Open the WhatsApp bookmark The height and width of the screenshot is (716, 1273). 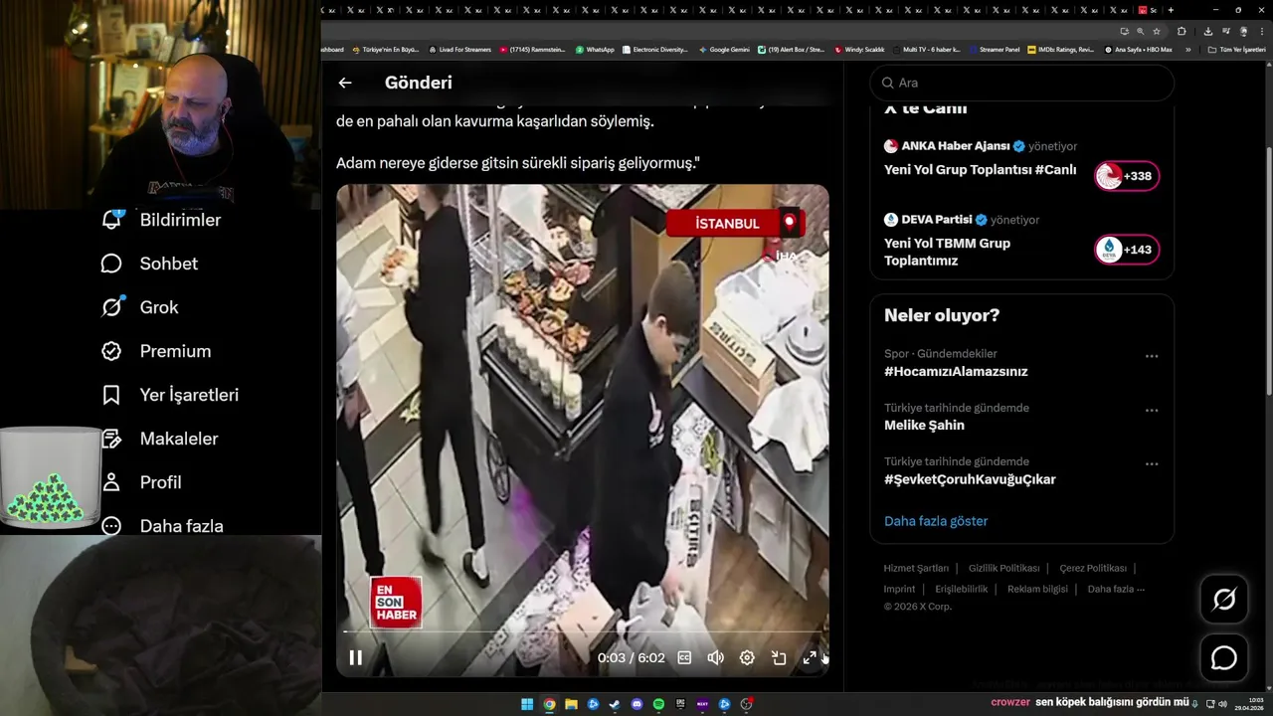[x=595, y=49]
